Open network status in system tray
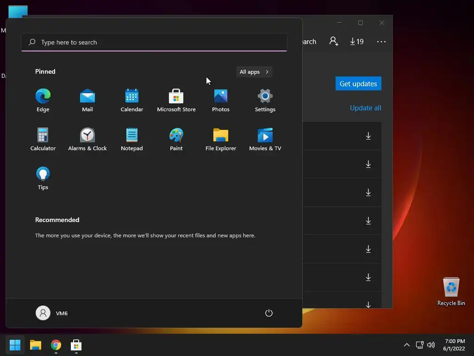The image size is (474, 356). coord(419,345)
